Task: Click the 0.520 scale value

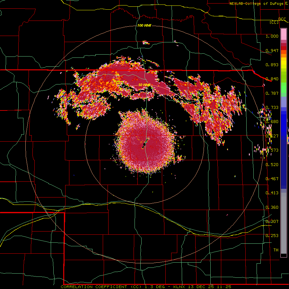Action: click(272, 164)
